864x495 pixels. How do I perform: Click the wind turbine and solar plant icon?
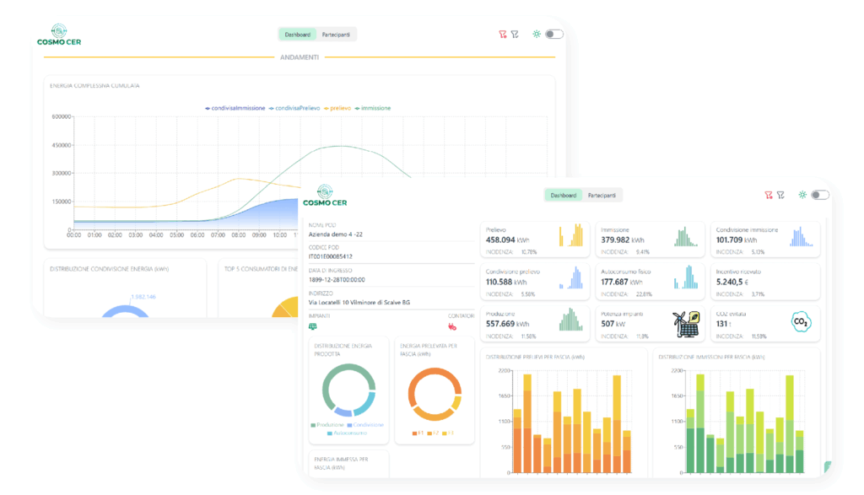pos(685,322)
